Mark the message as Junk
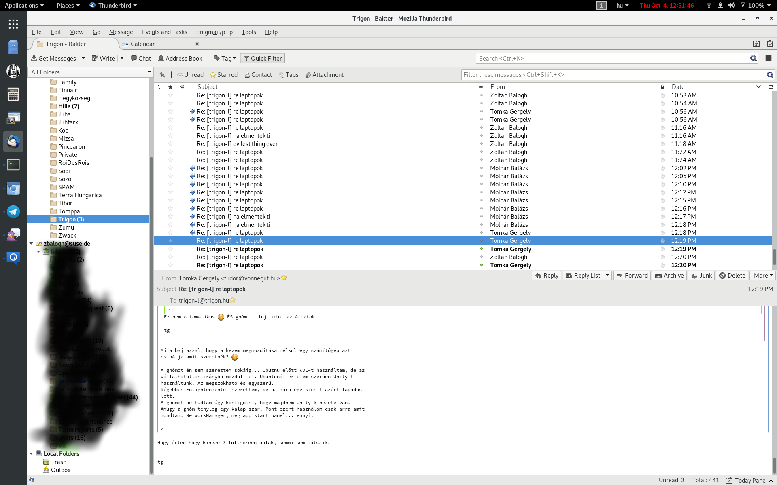Image resolution: width=777 pixels, height=485 pixels. pyautogui.click(x=701, y=276)
